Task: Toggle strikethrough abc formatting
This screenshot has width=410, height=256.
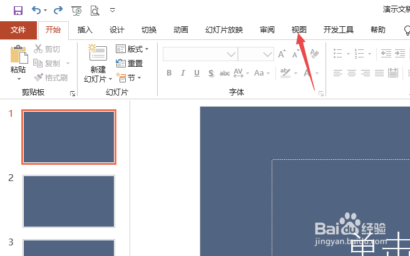Action: (x=225, y=73)
